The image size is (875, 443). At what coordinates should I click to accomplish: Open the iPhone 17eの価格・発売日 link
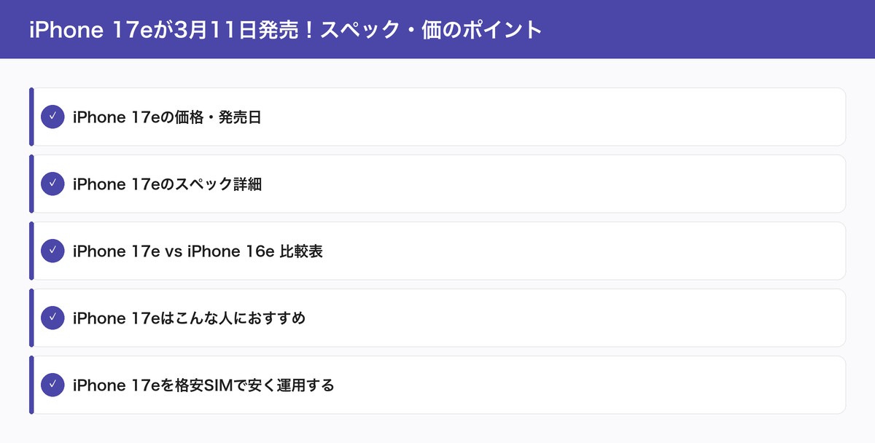tap(167, 117)
